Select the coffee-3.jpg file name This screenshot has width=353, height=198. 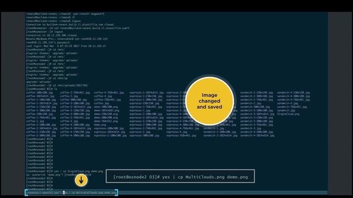[x=69, y=121]
